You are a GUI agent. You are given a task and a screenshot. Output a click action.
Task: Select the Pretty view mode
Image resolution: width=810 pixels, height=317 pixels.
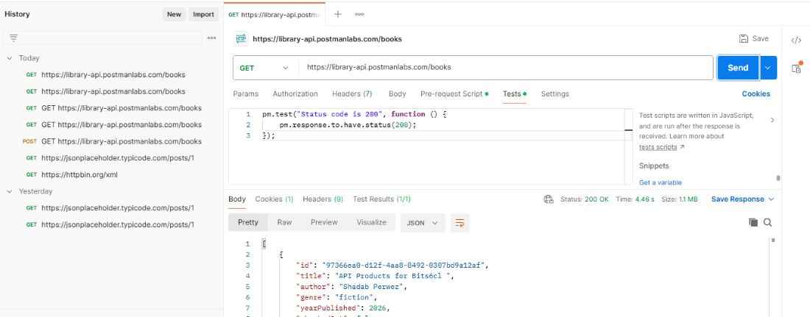click(x=248, y=223)
